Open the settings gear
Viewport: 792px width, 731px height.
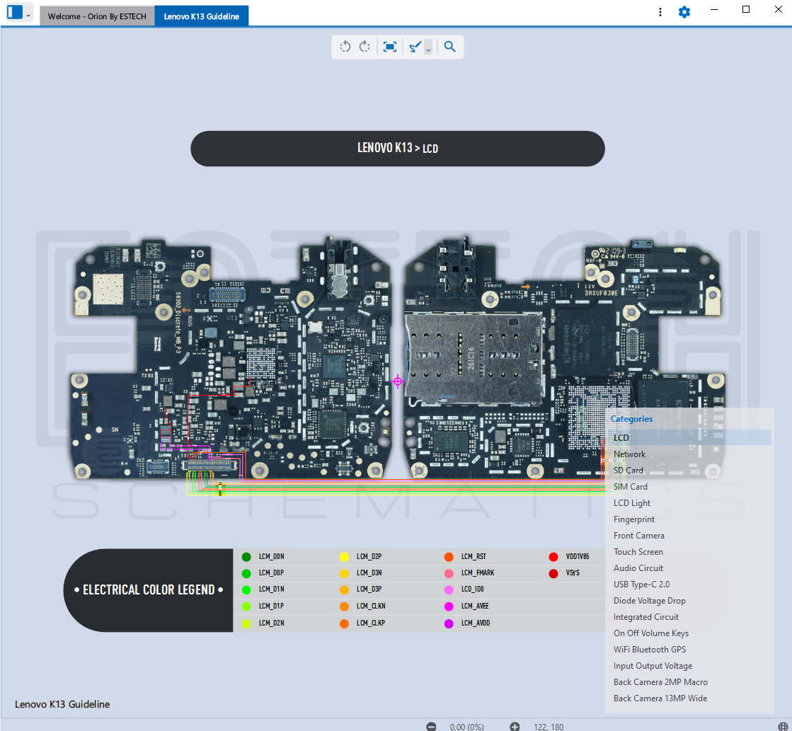pos(684,11)
